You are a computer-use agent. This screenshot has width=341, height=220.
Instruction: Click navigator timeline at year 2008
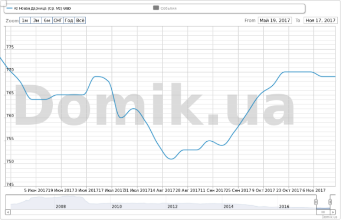tap(61, 207)
